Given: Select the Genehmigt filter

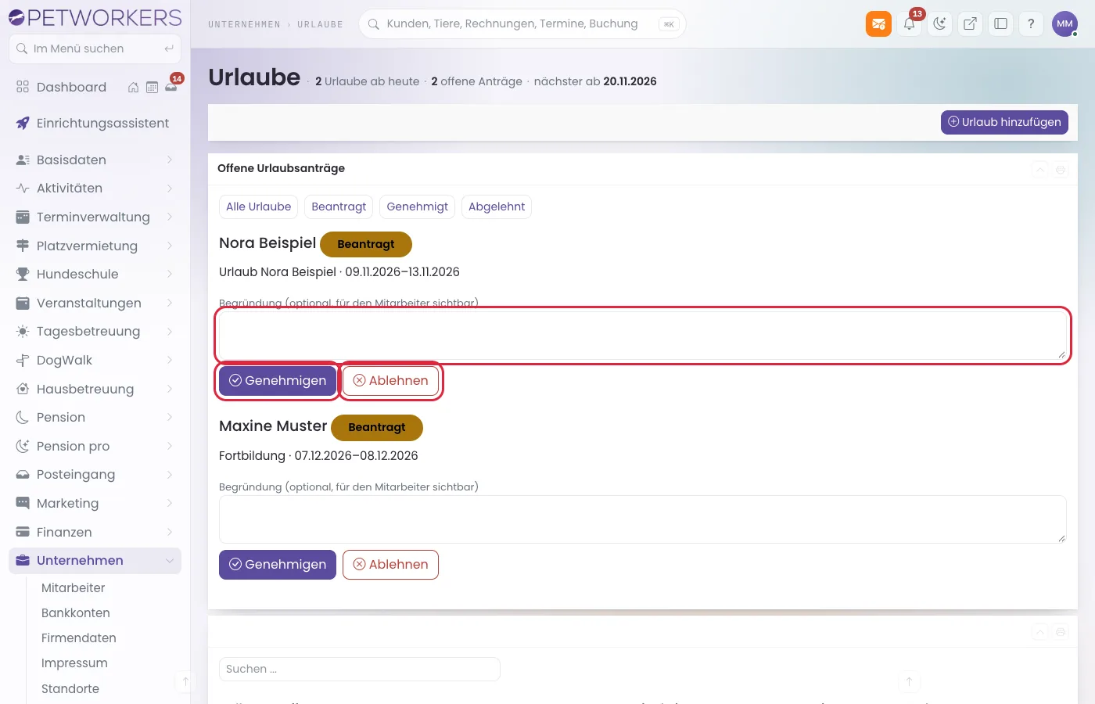Looking at the screenshot, I should (418, 207).
